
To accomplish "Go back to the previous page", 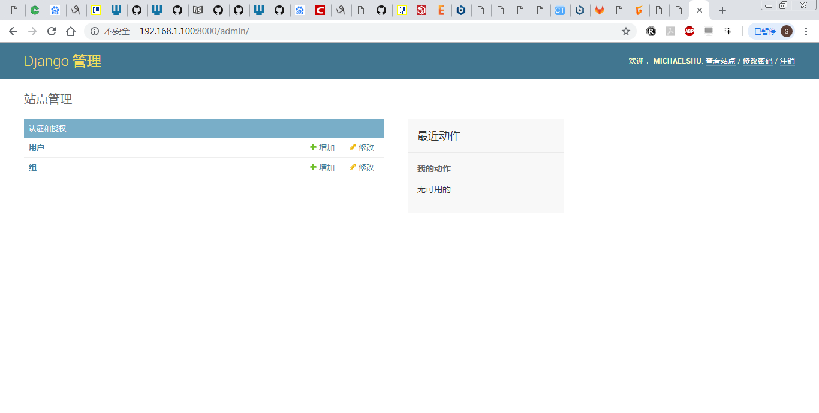I will [13, 31].
